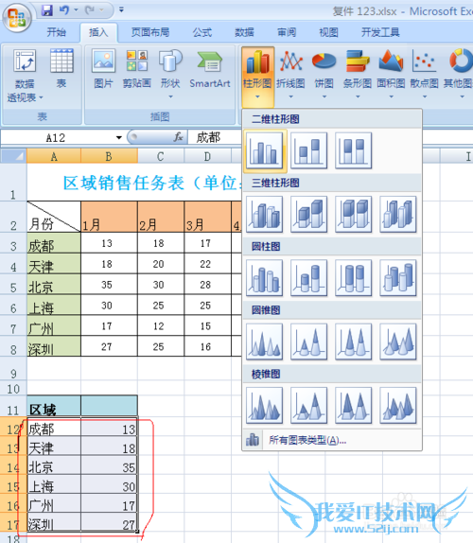
Task: Insert a SmartArt graphic
Action: point(210,69)
